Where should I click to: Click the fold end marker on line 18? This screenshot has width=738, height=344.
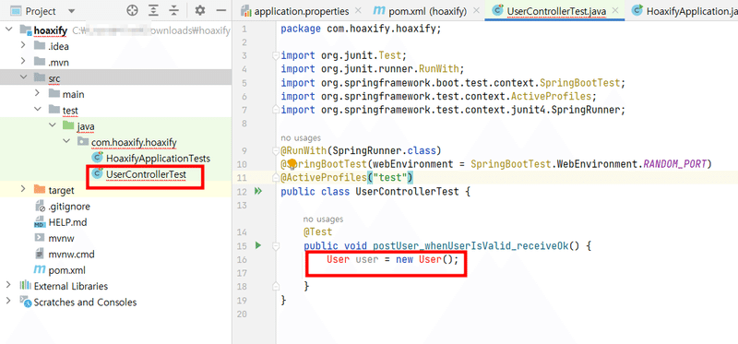click(276, 286)
